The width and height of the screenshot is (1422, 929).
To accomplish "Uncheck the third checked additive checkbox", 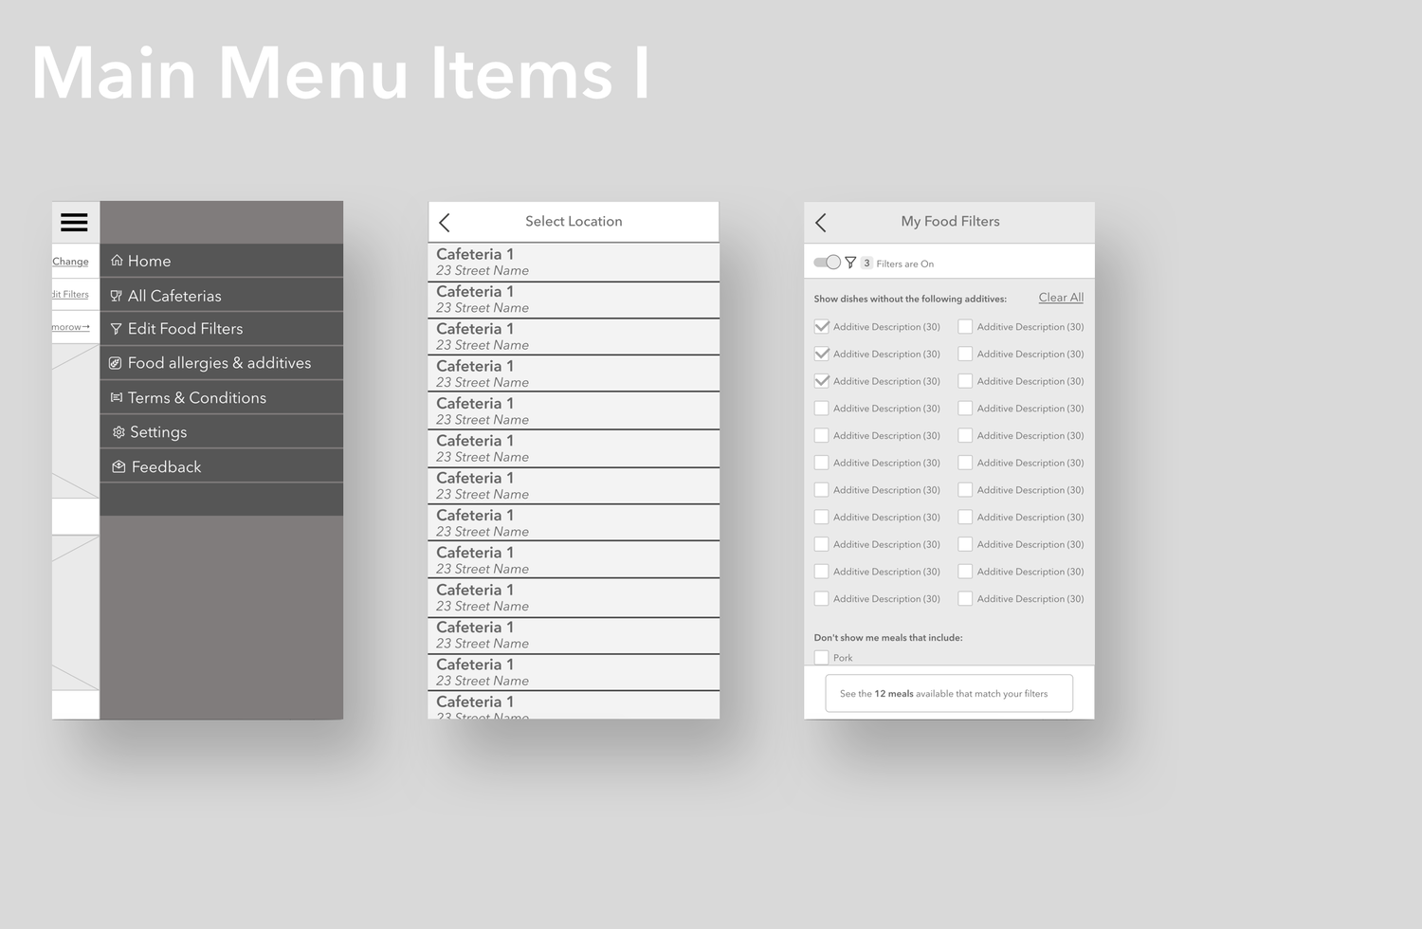I will click(822, 381).
